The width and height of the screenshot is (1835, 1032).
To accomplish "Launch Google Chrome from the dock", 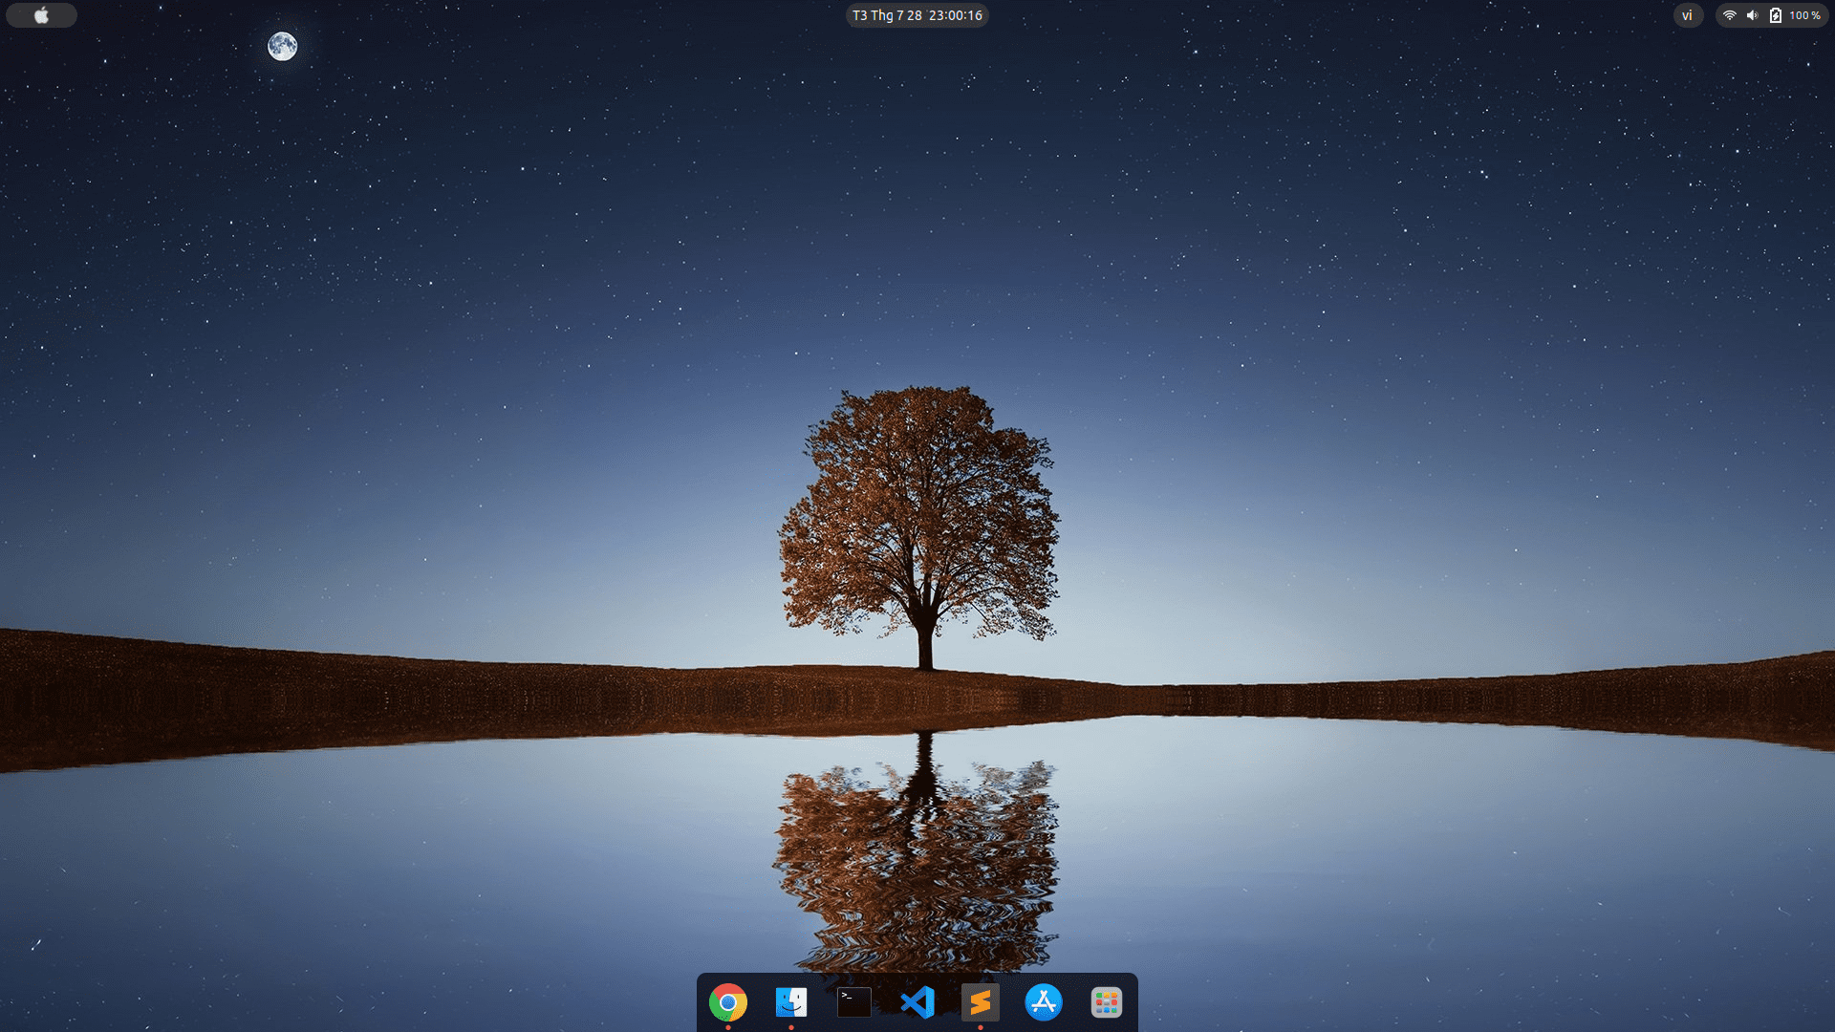I will (x=727, y=1002).
